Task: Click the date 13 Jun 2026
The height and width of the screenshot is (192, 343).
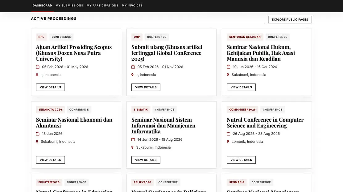Action: point(52,134)
